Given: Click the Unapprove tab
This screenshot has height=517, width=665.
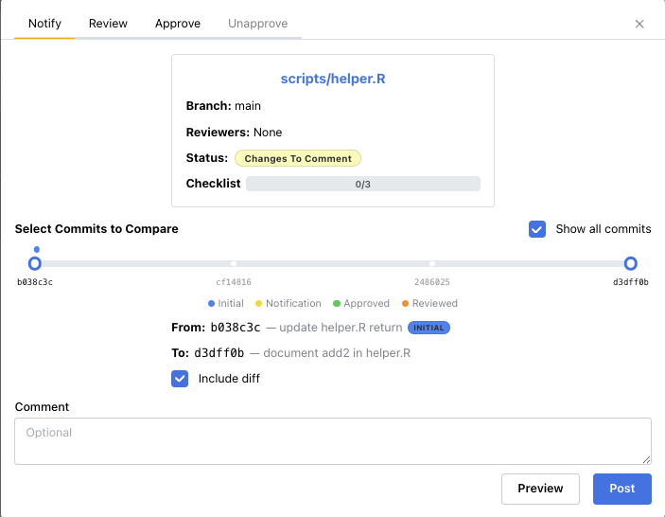Looking at the screenshot, I should tap(257, 24).
